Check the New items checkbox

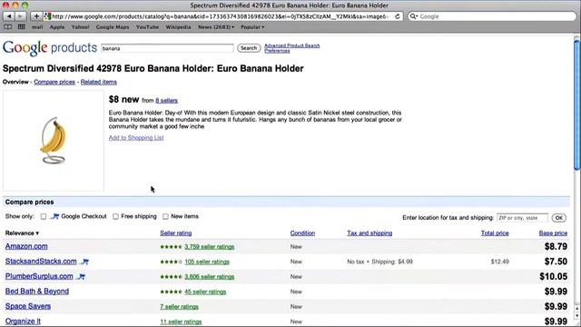pyautogui.click(x=165, y=216)
